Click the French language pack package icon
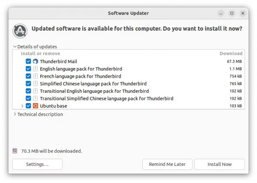The image size is (257, 183). (35, 76)
